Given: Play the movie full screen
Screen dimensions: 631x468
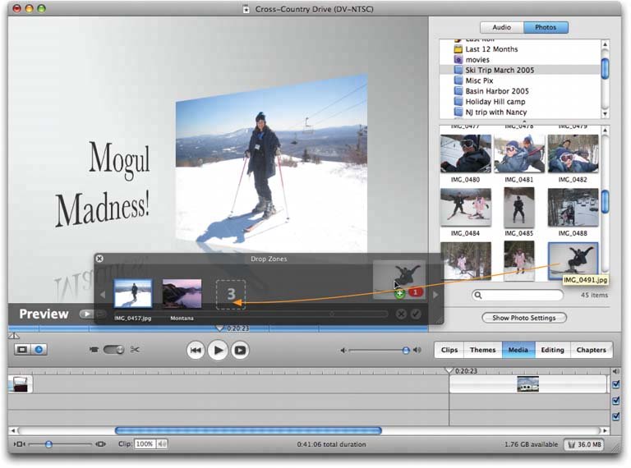Looking at the screenshot, I should click(x=239, y=351).
